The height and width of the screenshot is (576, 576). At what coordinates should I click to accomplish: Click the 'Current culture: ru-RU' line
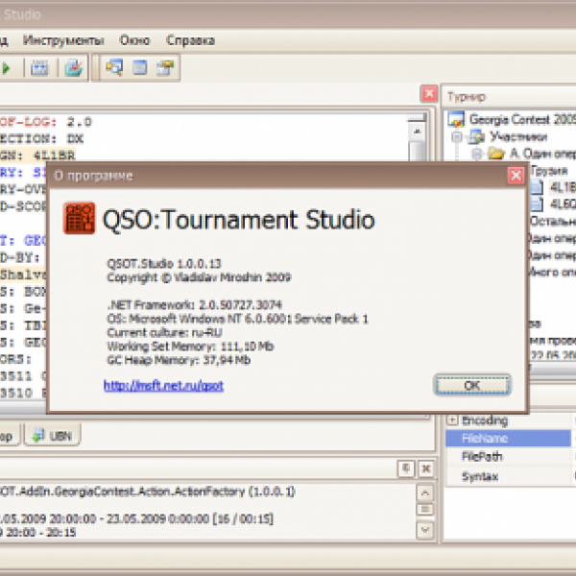tap(164, 333)
